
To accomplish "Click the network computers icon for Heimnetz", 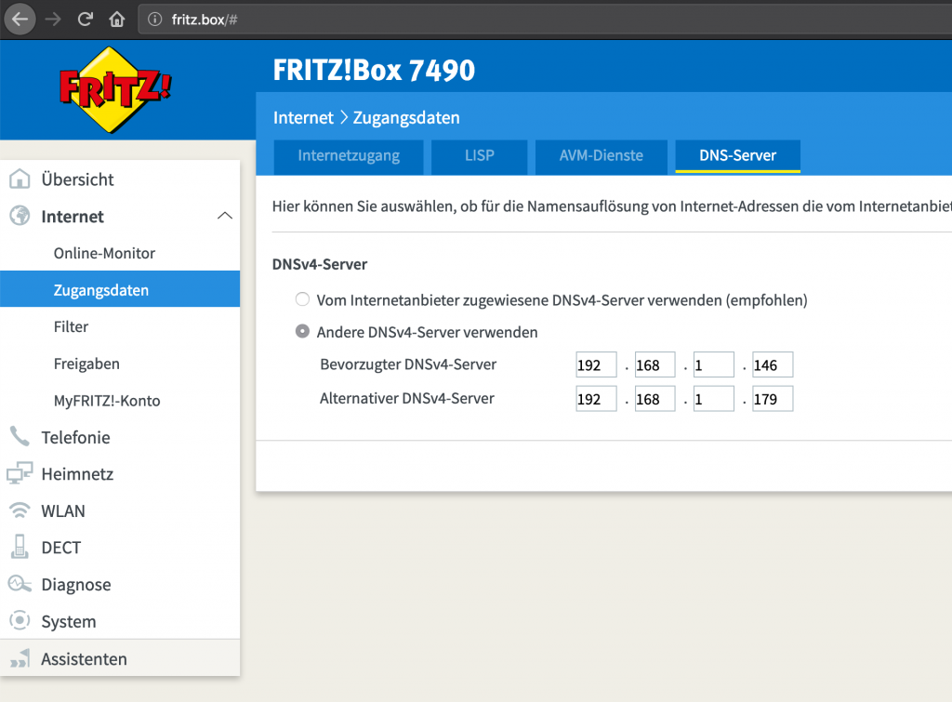I will pyautogui.click(x=20, y=473).
